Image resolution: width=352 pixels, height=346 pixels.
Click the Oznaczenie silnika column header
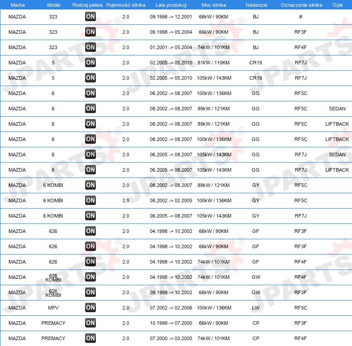coord(301,5)
